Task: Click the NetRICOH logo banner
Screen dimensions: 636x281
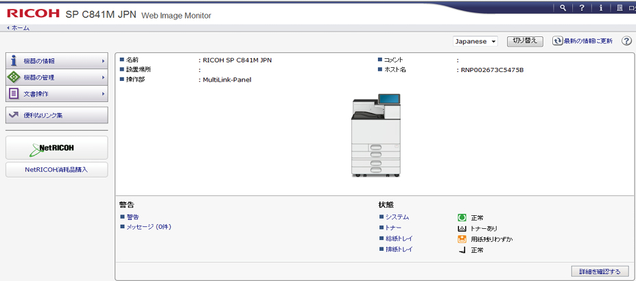Action: click(x=56, y=147)
